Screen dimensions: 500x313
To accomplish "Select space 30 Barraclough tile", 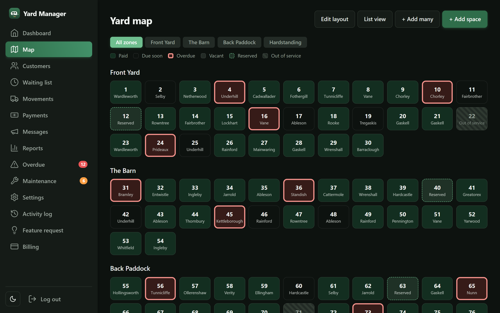I will point(368,146).
